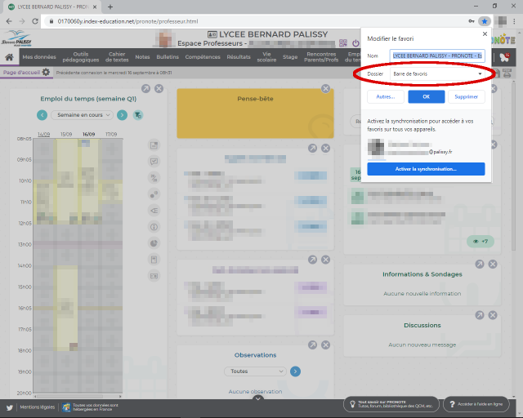The image size is (523, 418).
Task: Click the Home icon in Pronote navbar
Action: click(9, 57)
